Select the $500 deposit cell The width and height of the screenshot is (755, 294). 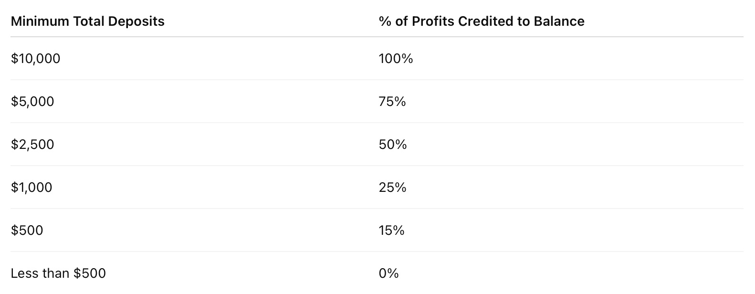(x=27, y=231)
